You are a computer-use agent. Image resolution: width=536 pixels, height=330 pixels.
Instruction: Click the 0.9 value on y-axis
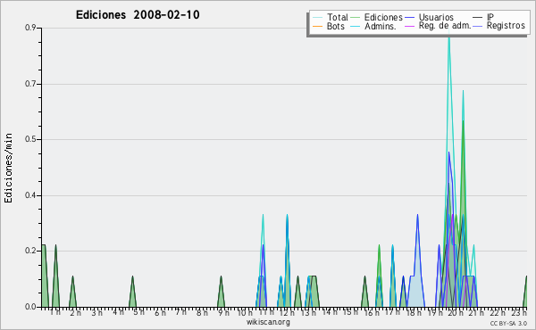pyautogui.click(x=30, y=28)
